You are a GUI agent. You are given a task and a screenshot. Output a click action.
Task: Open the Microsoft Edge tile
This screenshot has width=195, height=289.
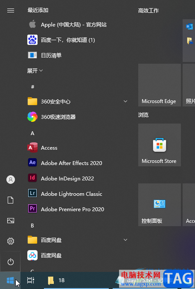pos(160,85)
